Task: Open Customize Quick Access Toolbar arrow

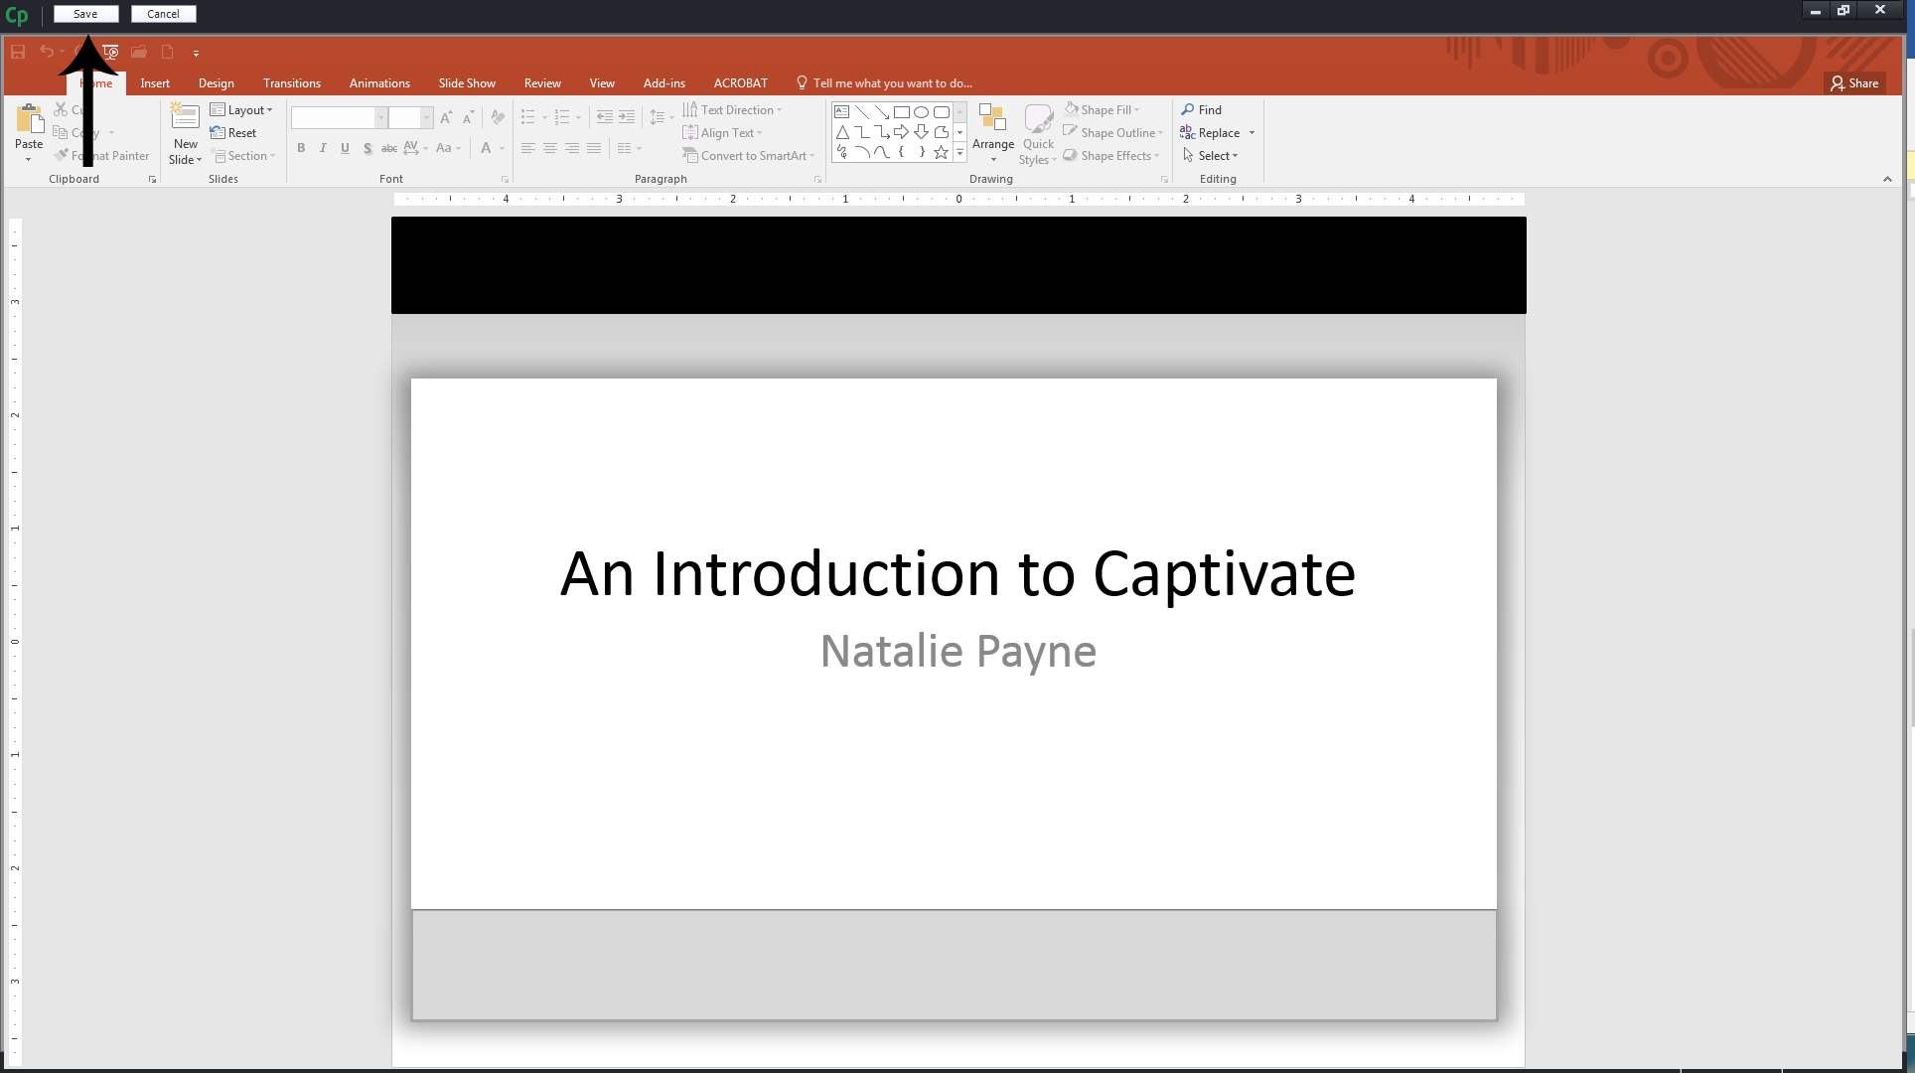Action: pyautogui.click(x=196, y=53)
